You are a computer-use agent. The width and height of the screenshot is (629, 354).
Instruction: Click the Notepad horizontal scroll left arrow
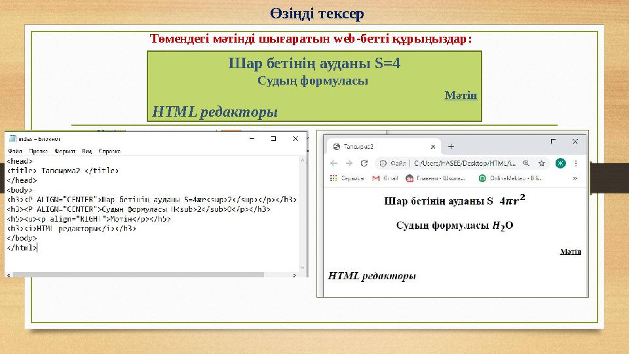(x=9, y=275)
